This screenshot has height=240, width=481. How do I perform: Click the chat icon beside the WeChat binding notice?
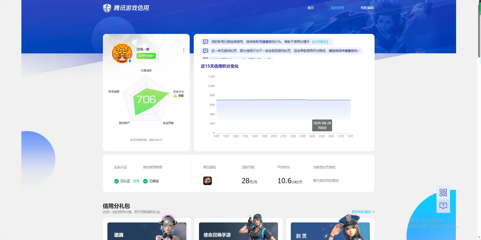point(206,42)
